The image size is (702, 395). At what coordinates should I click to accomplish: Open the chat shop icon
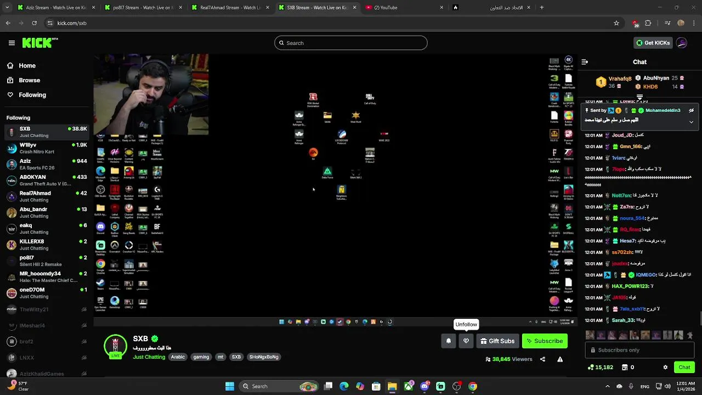(625, 368)
